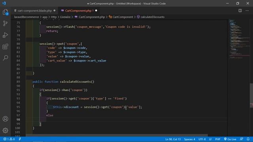Click return statement on line 77

(x=52, y=31)
